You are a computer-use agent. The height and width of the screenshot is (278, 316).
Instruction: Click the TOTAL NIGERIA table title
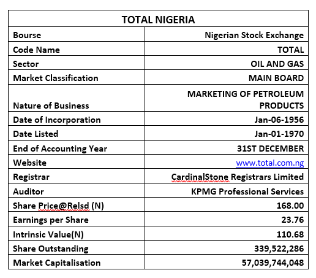pos(158,20)
